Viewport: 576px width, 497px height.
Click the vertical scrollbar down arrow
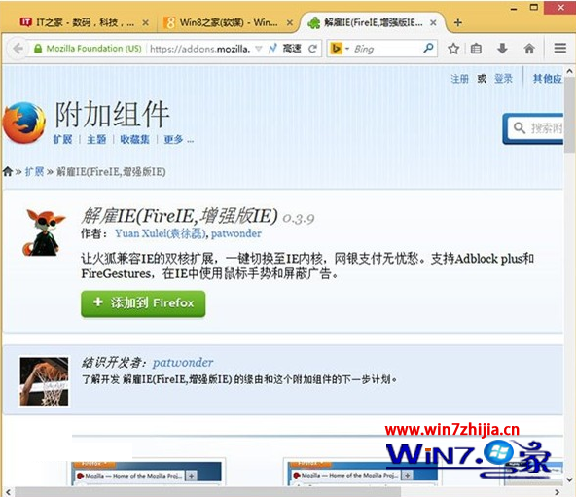click(x=569, y=479)
